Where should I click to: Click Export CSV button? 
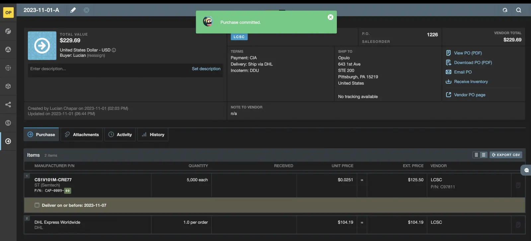pyautogui.click(x=506, y=155)
